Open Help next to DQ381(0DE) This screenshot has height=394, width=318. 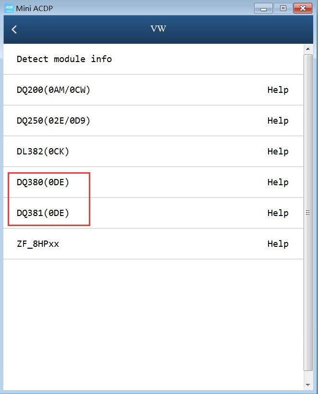click(x=278, y=213)
